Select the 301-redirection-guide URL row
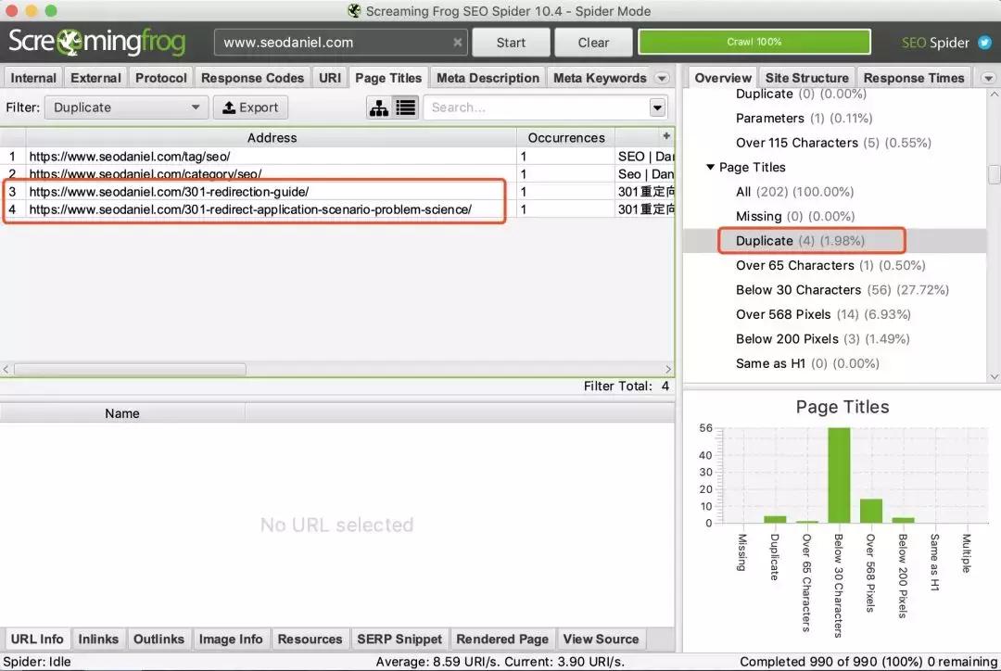 click(x=169, y=192)
